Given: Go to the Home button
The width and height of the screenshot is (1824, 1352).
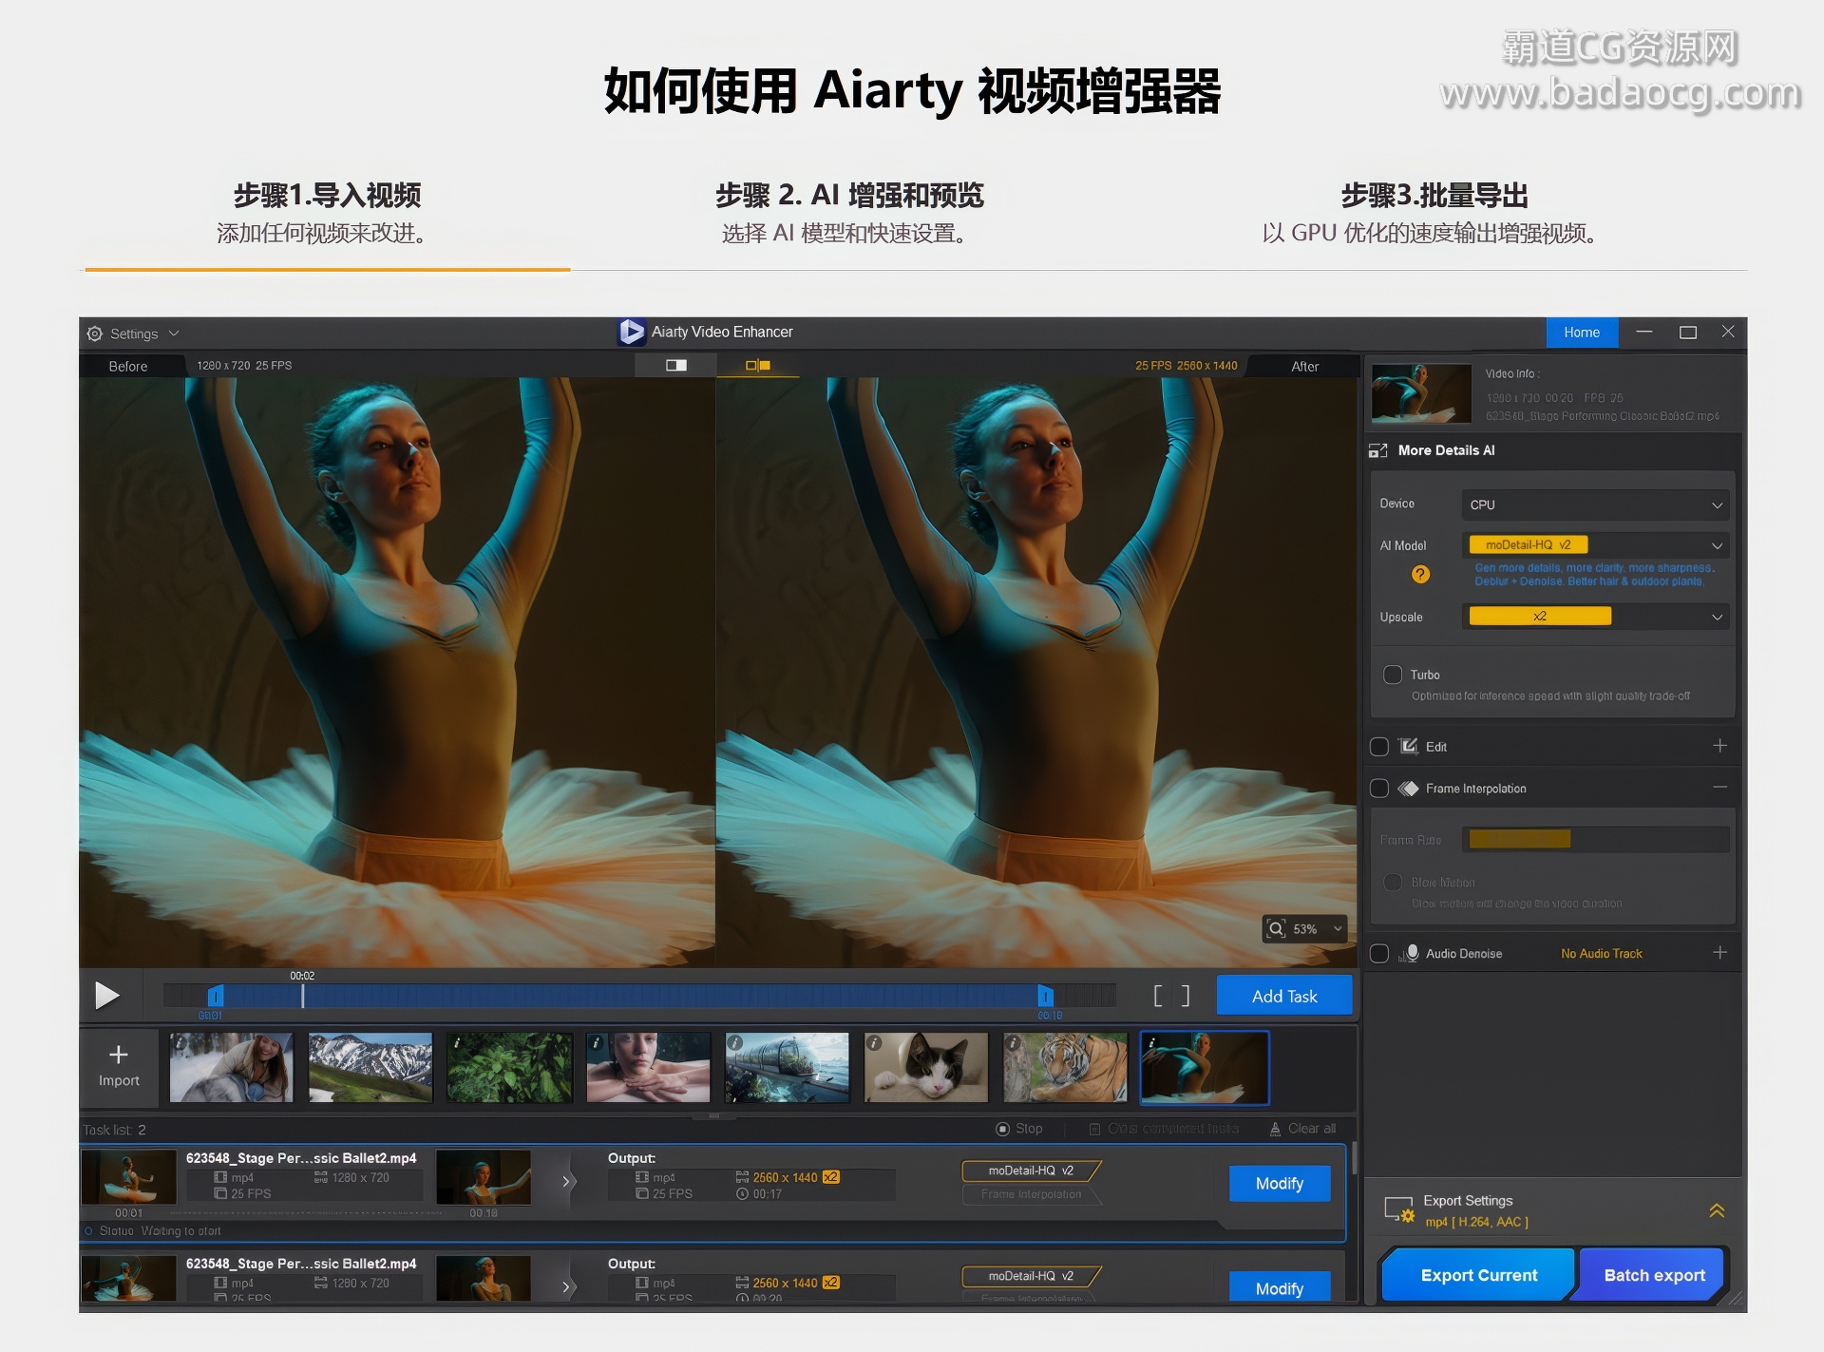Looking at the screenshot, I should tap(1582, 333).
